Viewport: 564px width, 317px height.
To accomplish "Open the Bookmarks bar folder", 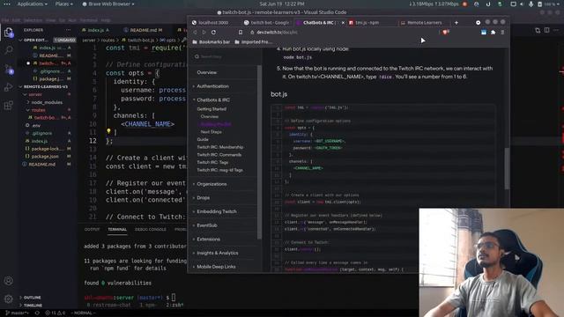I will point(211,42).
